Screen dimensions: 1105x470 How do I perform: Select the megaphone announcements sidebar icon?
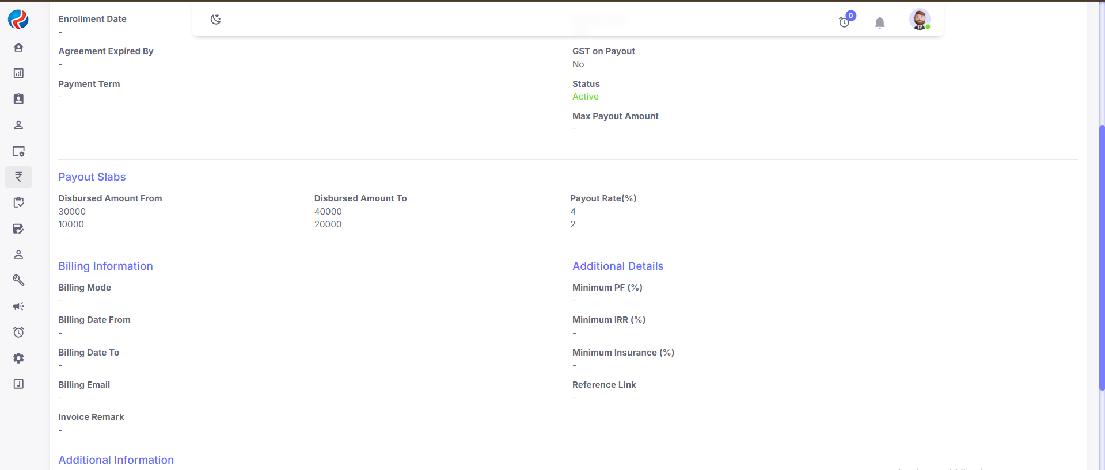18,306
